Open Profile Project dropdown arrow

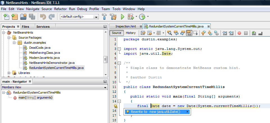click(x=148, y=17)
